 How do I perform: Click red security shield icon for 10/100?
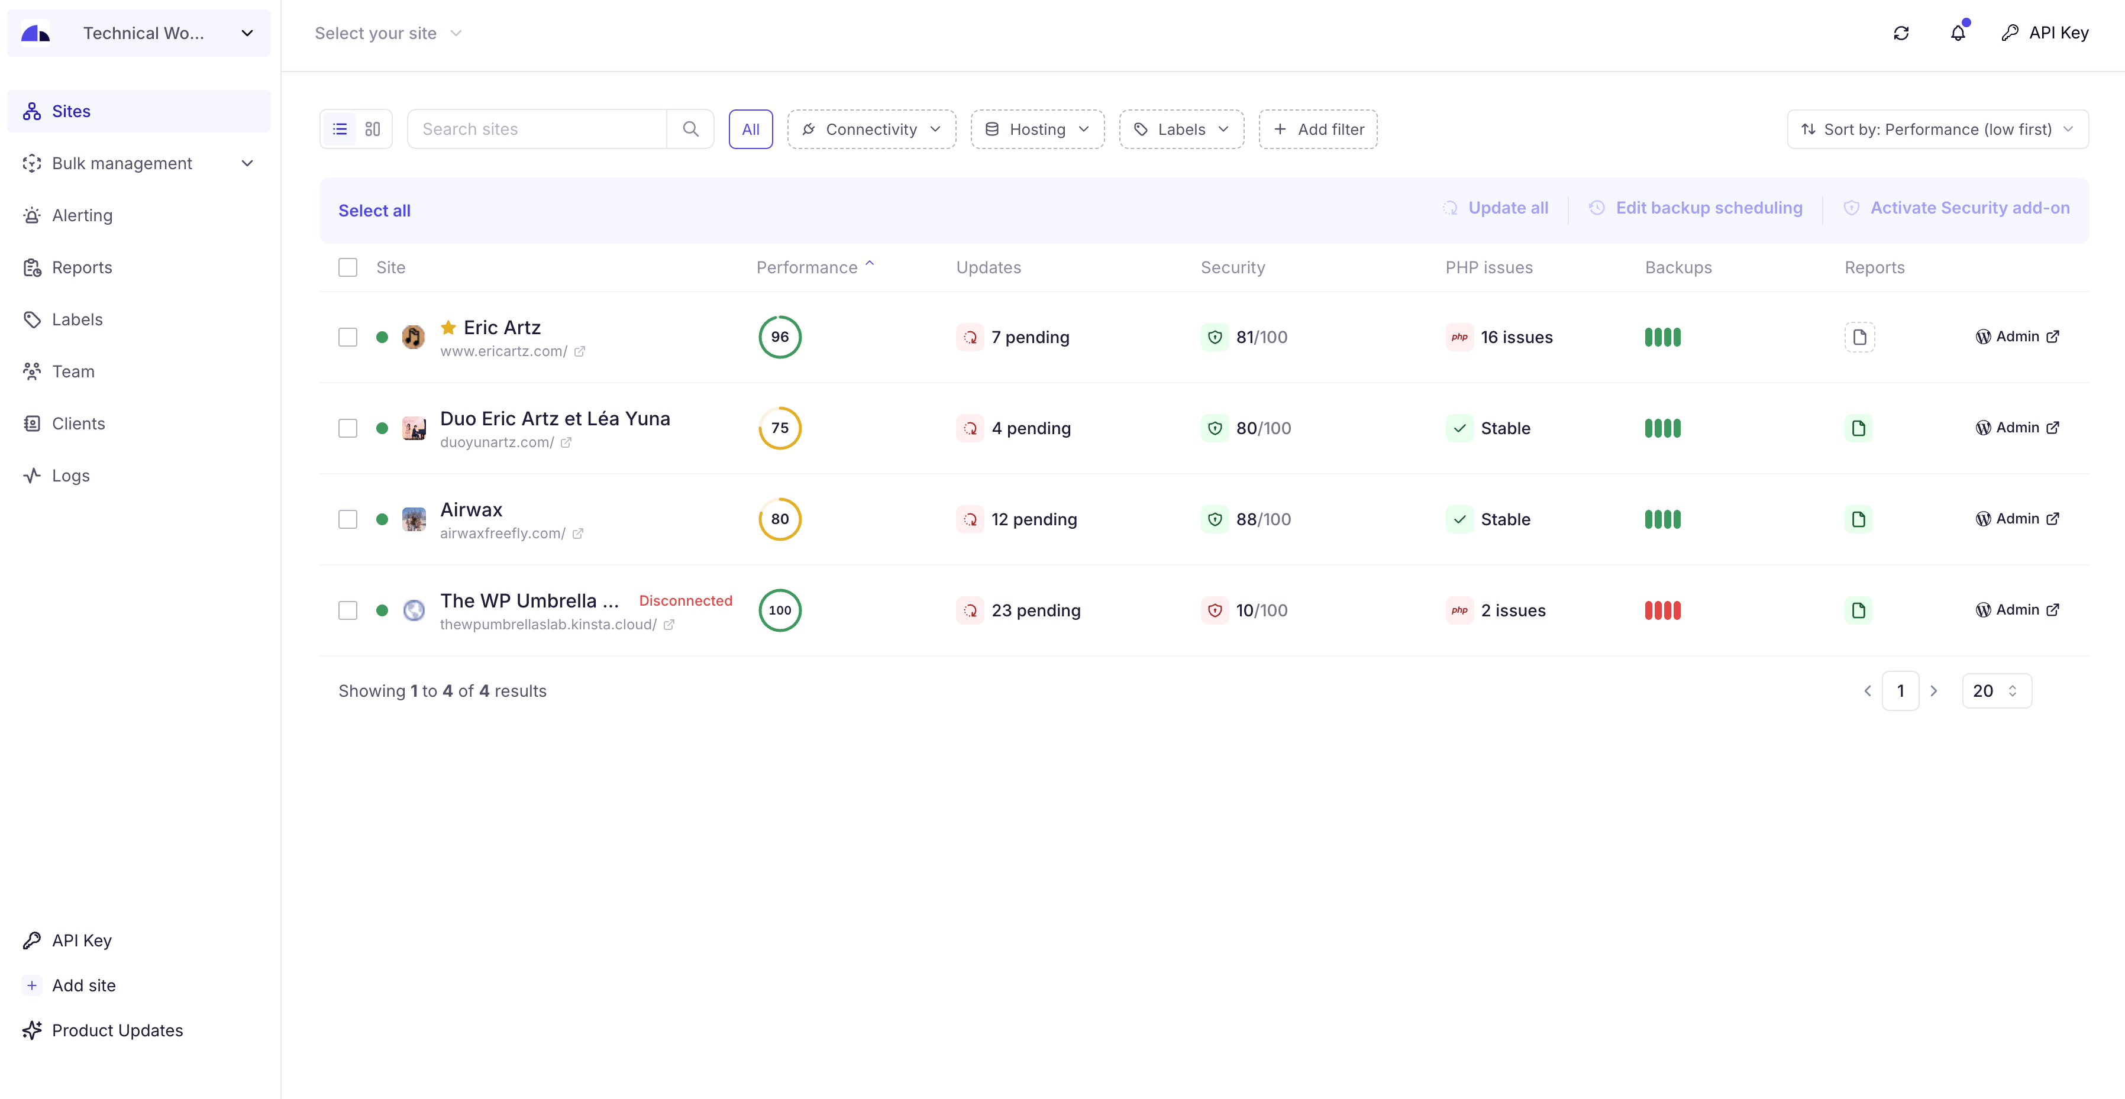click(1215, 610)
